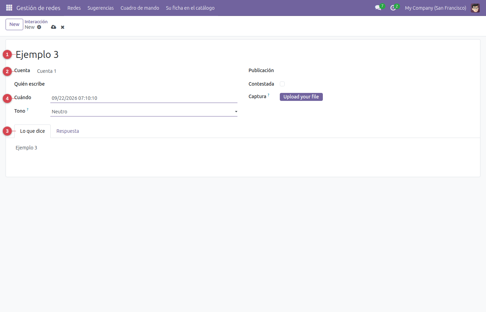Open the Sugerencias menu
The height and width of the screenshot is (312, 486).
point(101,8)
